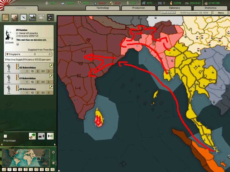Switch to the View Map tab
230x172 pixels.
pos(21,8)
